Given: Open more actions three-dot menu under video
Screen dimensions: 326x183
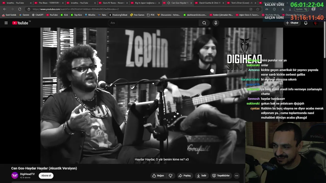Looking at the screenshot, I should point(237,176).
